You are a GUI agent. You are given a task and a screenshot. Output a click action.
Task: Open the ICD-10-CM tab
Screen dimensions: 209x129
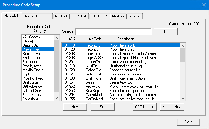coord(99,16)
